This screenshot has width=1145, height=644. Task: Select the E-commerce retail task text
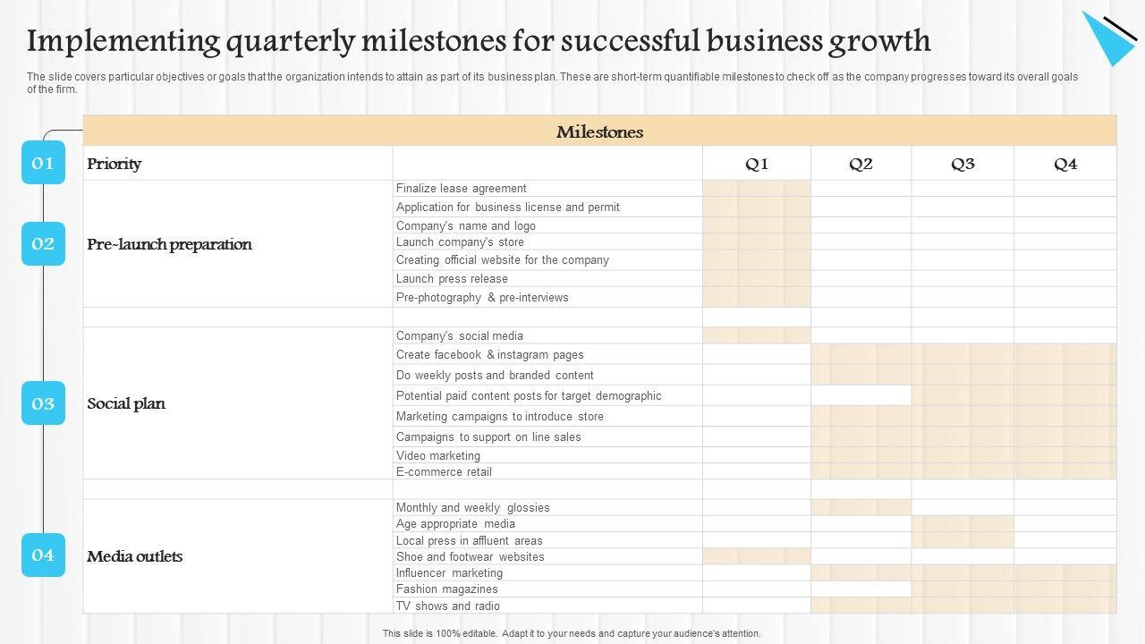(x=444, y=471)
